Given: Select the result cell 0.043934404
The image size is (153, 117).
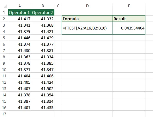Looking at the screenshot, I should [129, 28].
